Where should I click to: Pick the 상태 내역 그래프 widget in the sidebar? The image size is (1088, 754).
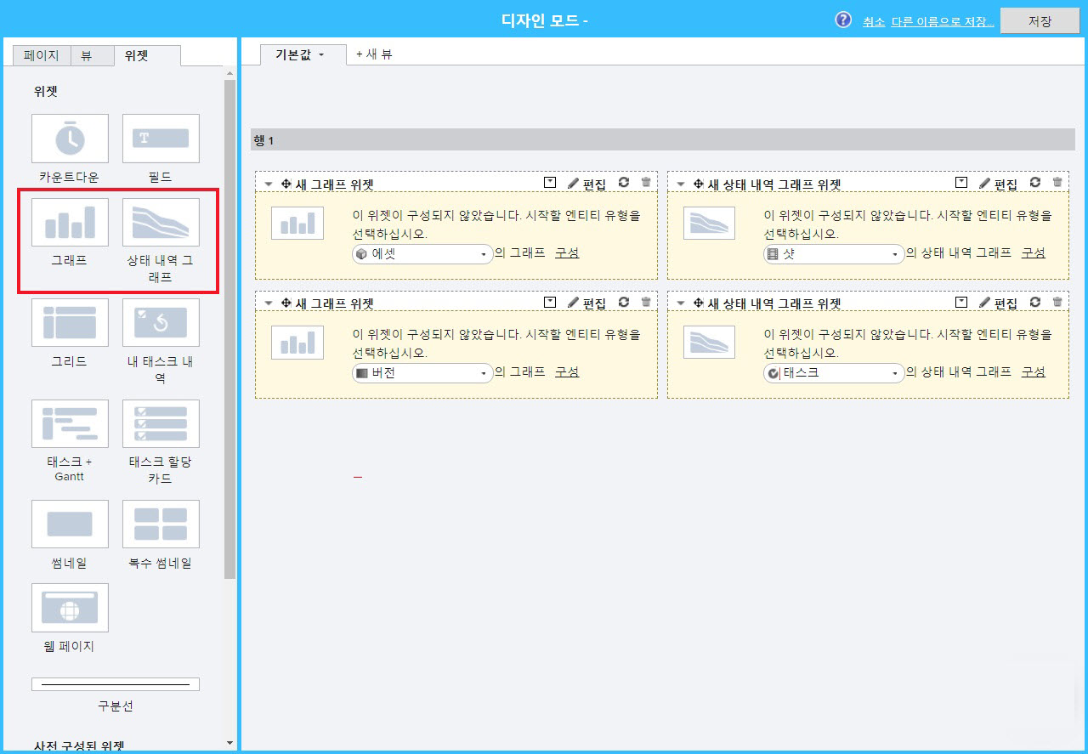[161, 223]
